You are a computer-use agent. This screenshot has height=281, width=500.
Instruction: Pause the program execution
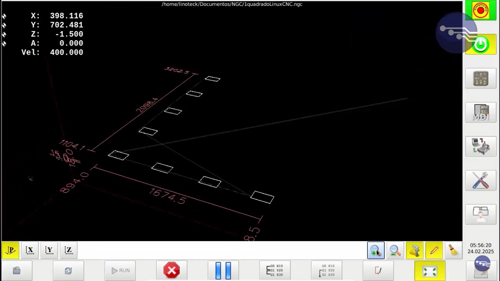223,271
